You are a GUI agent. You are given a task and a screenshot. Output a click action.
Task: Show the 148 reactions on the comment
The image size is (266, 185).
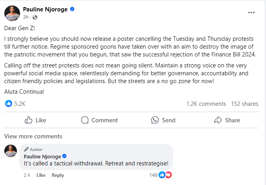pos(160,175)
